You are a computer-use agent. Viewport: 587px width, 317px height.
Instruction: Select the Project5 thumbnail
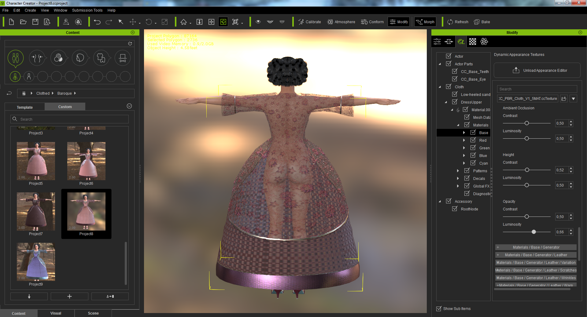pyautogui.click(x=36, y=161)
